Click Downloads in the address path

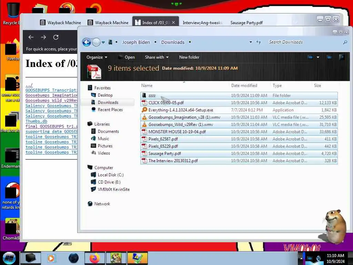[173, 42]
